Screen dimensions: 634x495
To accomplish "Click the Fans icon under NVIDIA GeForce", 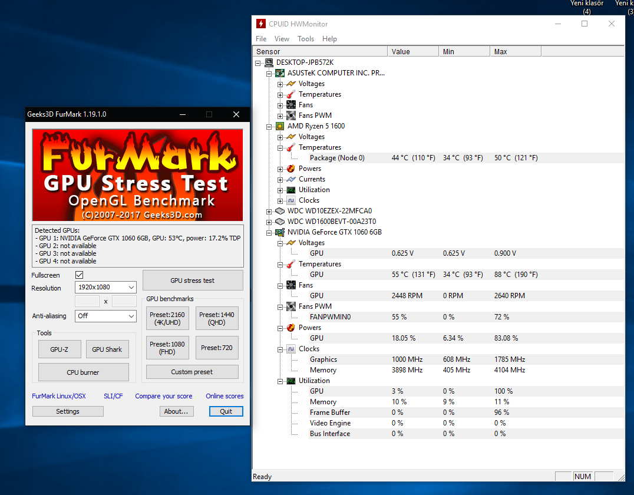I will [291, 285].
